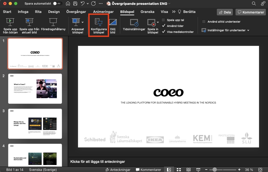Screen dimensions: 268x172
Task: Click the Home icon in title bar
Action: [x=68, y=4]
